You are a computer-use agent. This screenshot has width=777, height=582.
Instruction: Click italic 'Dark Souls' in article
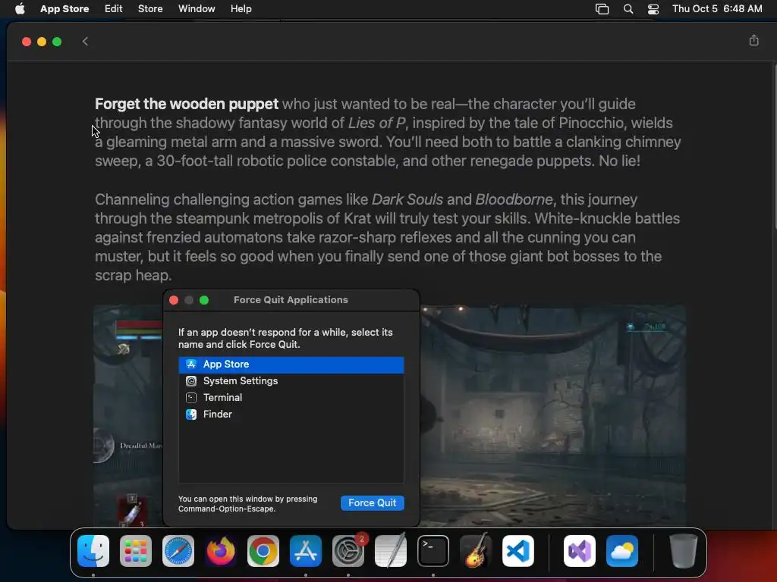(407, 199)
